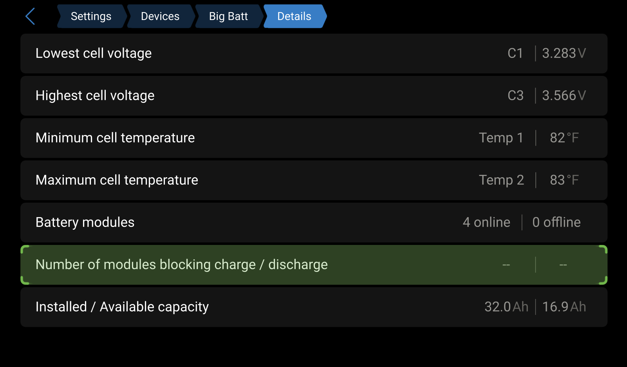The width and height of the screenshot is (627, 367).
Task: Click the Minimum cell temperature row
Action: tap(314, 138)
